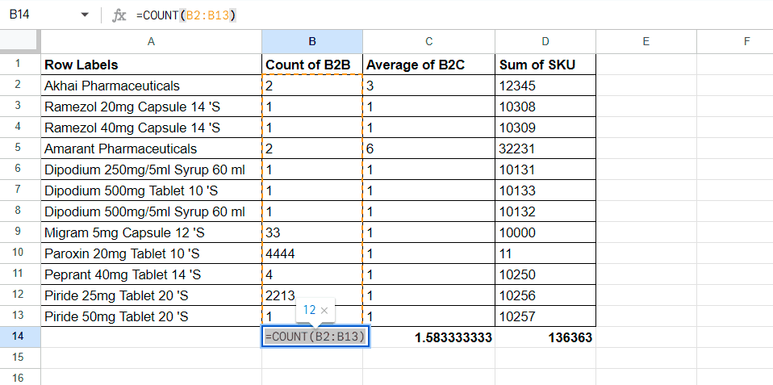The height and width of the screenshot is (385, 773).
Task: Select column D header
Action: (x=545, y=42)
